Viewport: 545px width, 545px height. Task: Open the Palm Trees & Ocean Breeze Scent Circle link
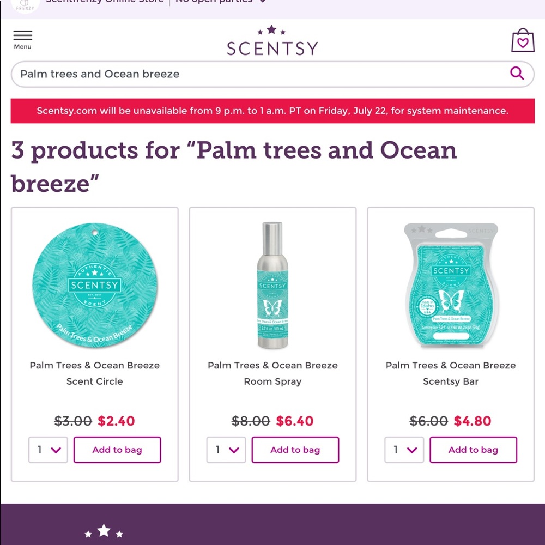click(94, 373)
